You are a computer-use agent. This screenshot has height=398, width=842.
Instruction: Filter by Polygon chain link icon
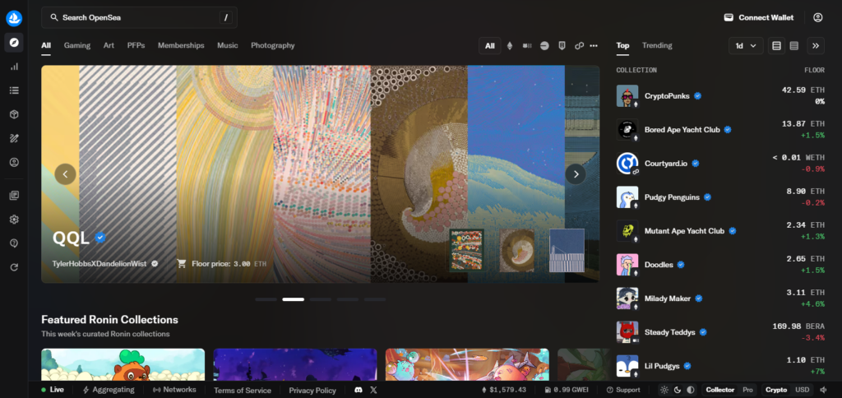(579, 46)
